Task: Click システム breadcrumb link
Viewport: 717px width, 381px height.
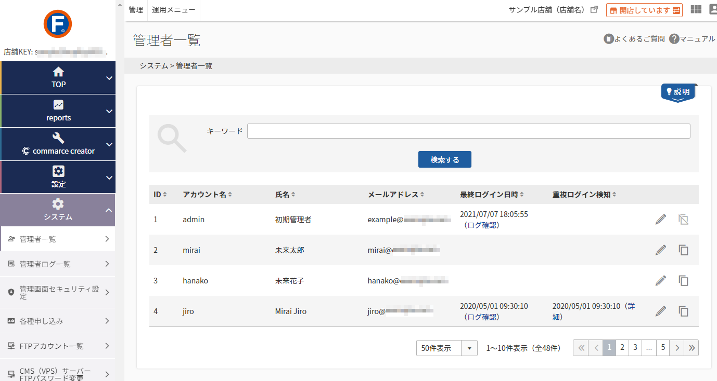Action: 153,66
